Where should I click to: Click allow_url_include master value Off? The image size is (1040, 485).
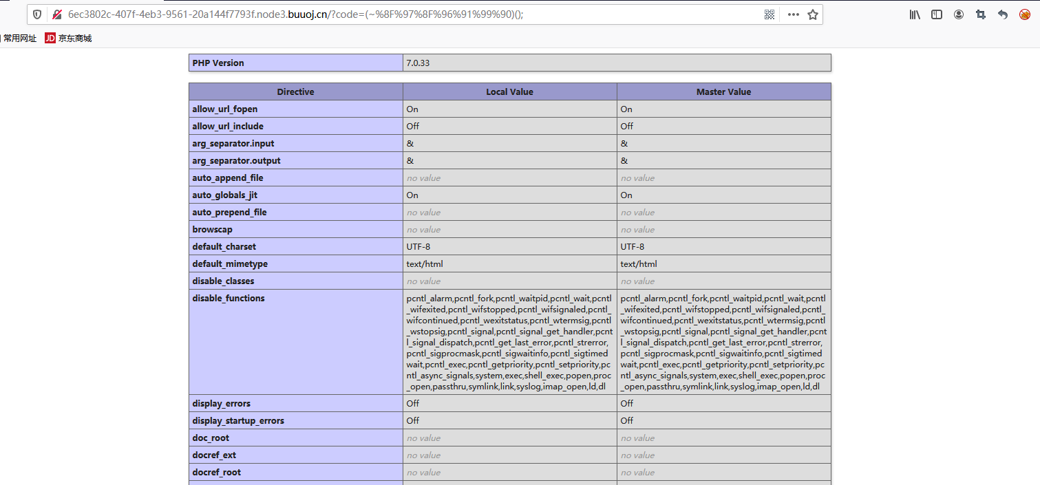(x=627, y=126)
